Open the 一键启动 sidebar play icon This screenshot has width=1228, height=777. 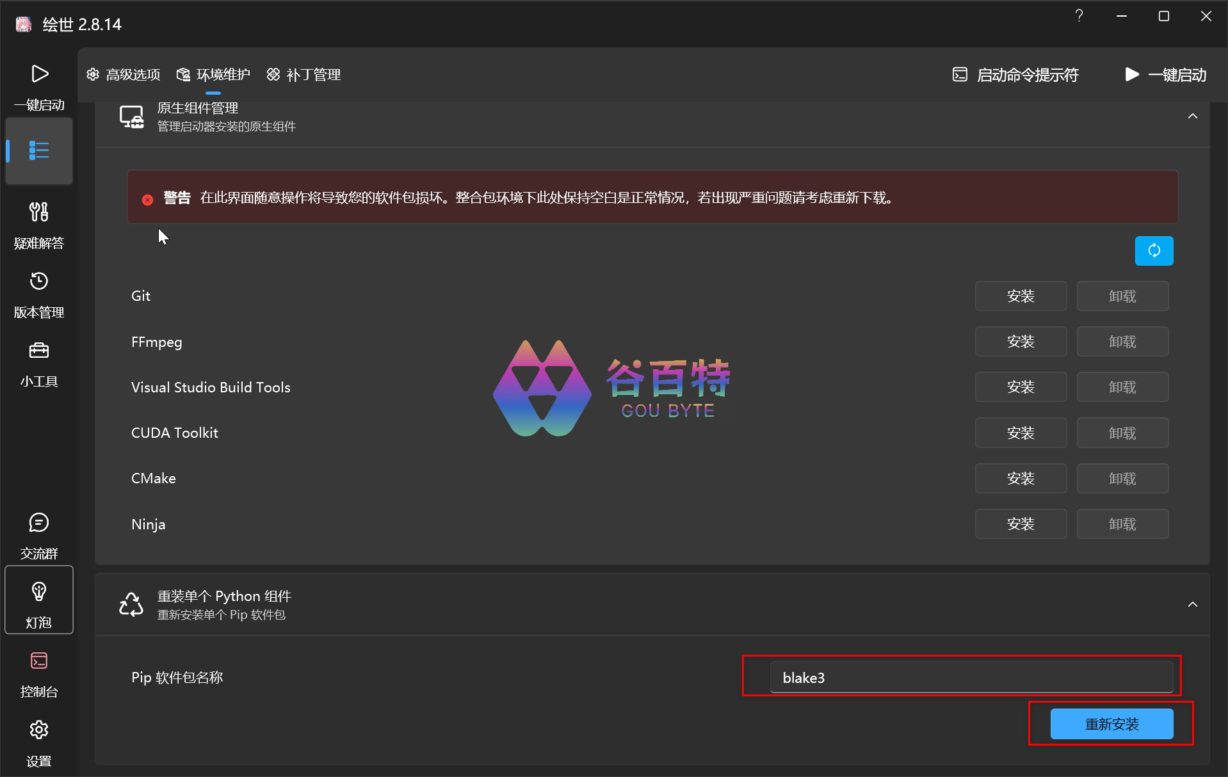point(39,75)
